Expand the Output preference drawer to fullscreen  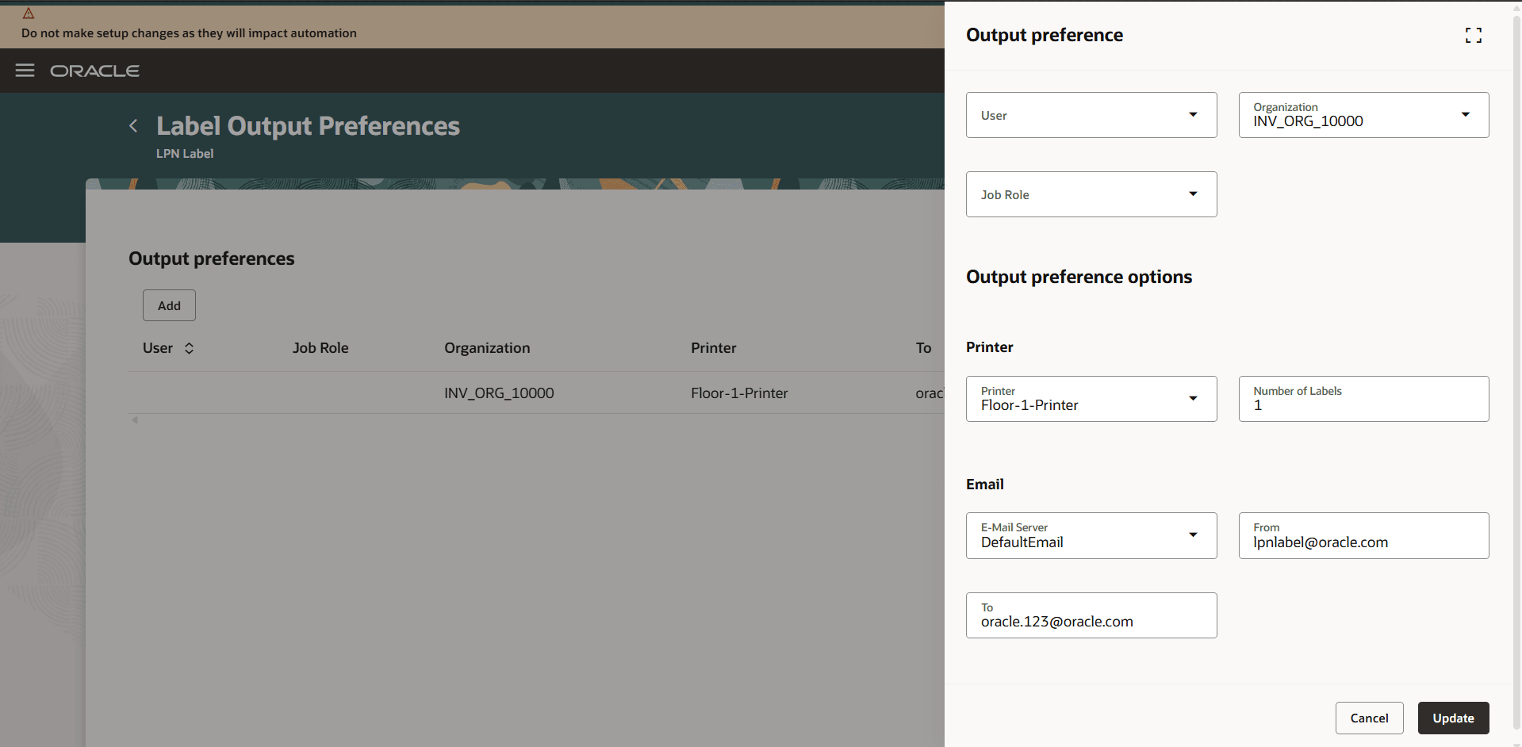pyautogui.click(x=1474, y=35)
